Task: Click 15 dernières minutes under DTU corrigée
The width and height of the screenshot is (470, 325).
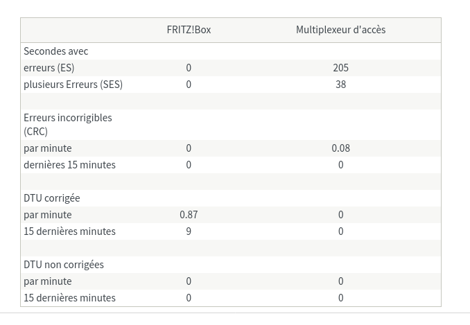Action: pos(69,231)
